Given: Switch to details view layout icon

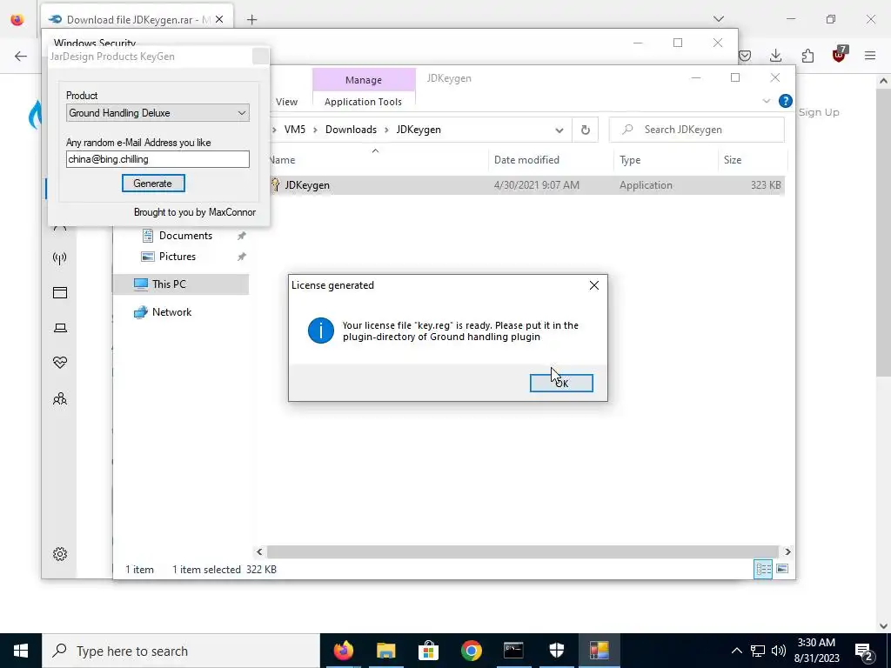Looking at the screenshot, I should click(x=763, y=569).
